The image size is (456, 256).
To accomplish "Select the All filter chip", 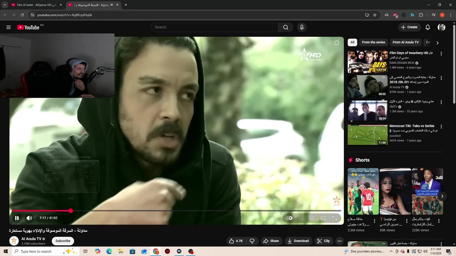I will [352, 42].
